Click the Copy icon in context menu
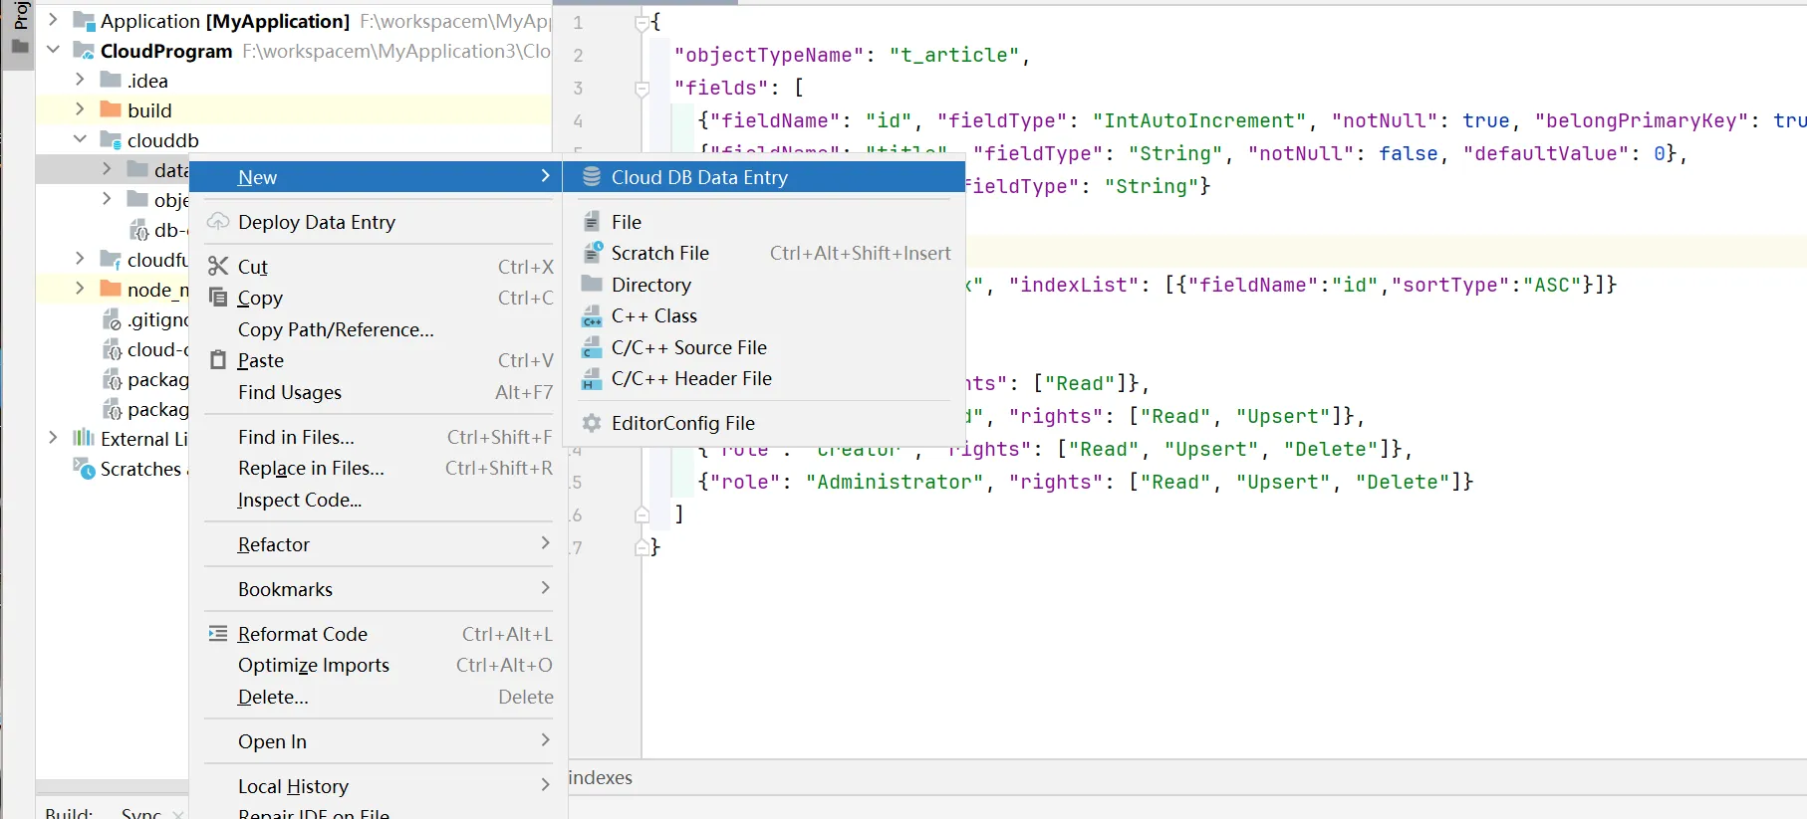Image resolution: width=1807 pixels, height=819 pixels. click(218, 298)
